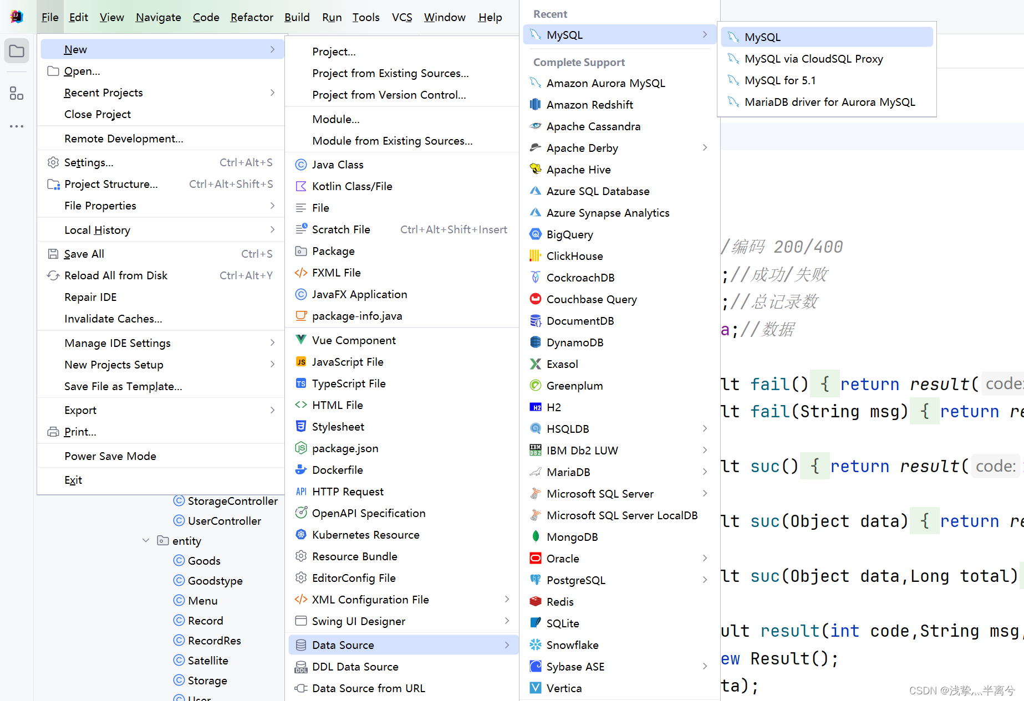The image size is (1024, 701).
Task: Click the Data Source database icon
Action: (301, 645)
